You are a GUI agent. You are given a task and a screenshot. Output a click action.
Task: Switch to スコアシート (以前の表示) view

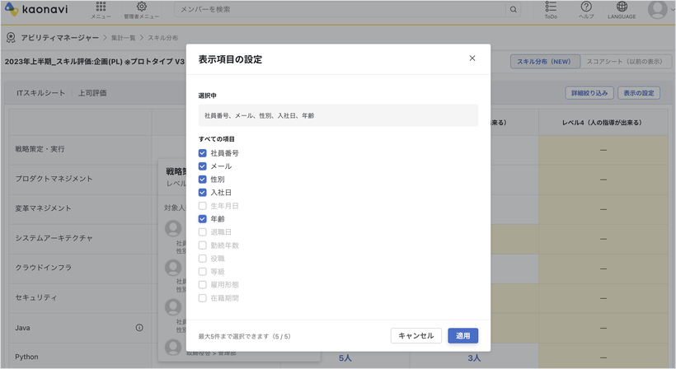(x=627, y=62)
